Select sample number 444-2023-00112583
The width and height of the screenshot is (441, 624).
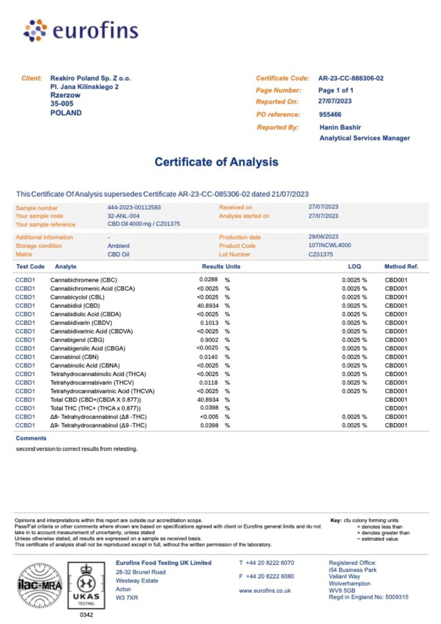click(134, 207)
